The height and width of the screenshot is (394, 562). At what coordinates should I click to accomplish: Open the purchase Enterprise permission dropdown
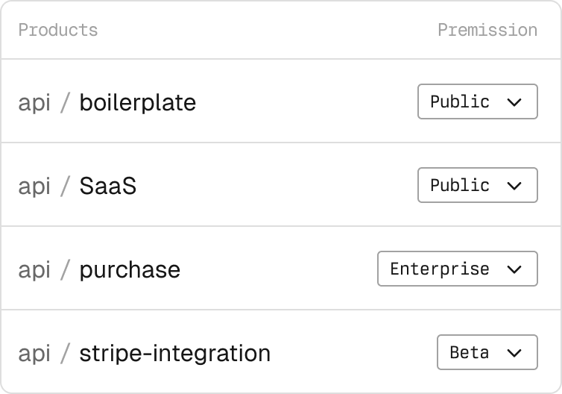coord(457,269)
